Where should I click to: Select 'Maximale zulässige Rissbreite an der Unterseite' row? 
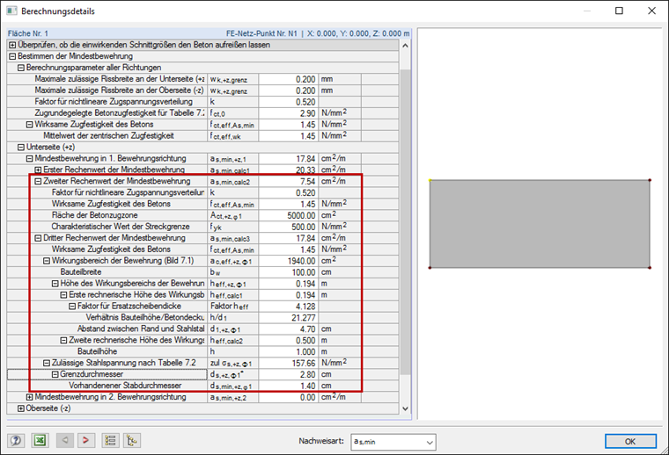pyautogui.click(x=202, y=79)
